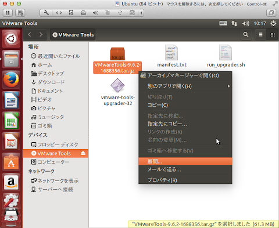Click the Files launcher icon
This screenshot has height=228, width=279.
click(x=11, y=59)
